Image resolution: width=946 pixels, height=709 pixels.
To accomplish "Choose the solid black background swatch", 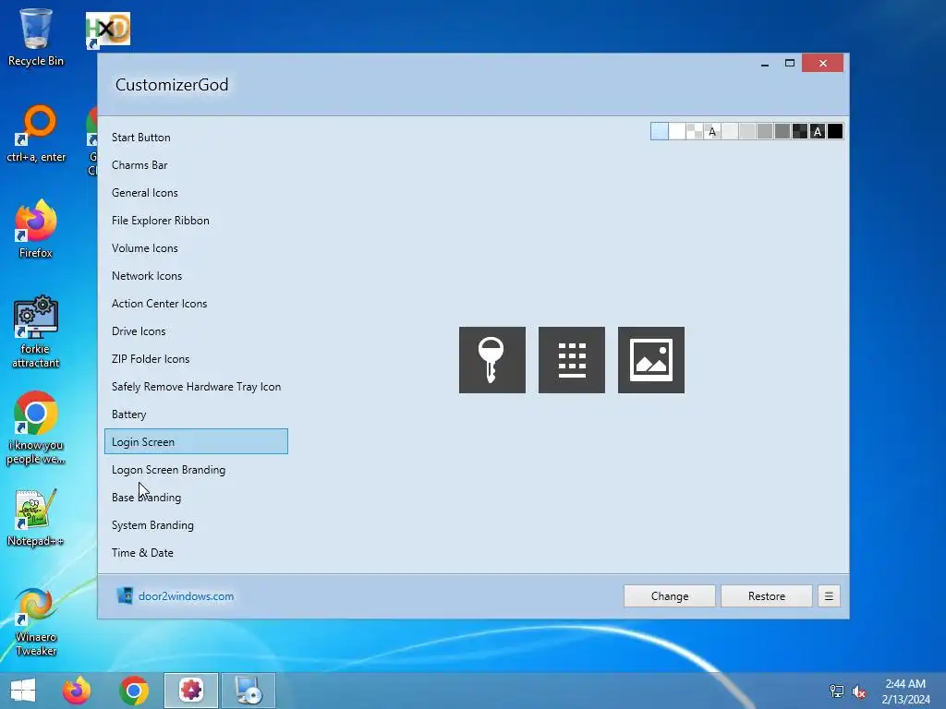I will [x=834, y=131].
